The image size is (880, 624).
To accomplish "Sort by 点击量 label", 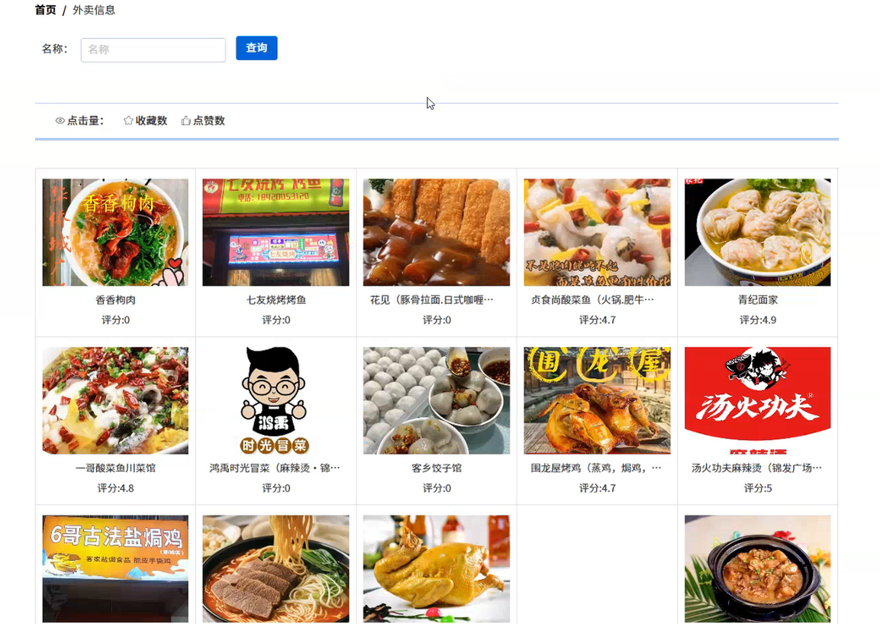I will click(x=85, y=121).
